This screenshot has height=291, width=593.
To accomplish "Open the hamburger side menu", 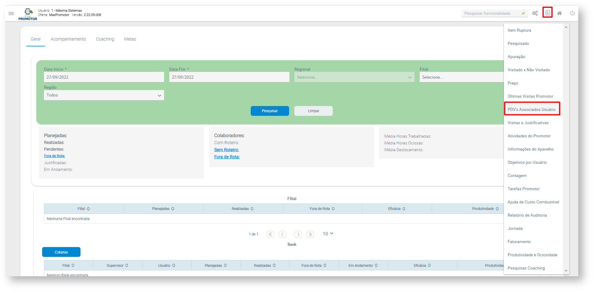I will click(x=11, y=14).
